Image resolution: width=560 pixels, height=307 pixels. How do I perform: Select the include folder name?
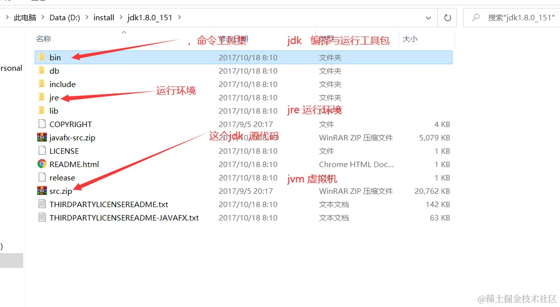62,84
